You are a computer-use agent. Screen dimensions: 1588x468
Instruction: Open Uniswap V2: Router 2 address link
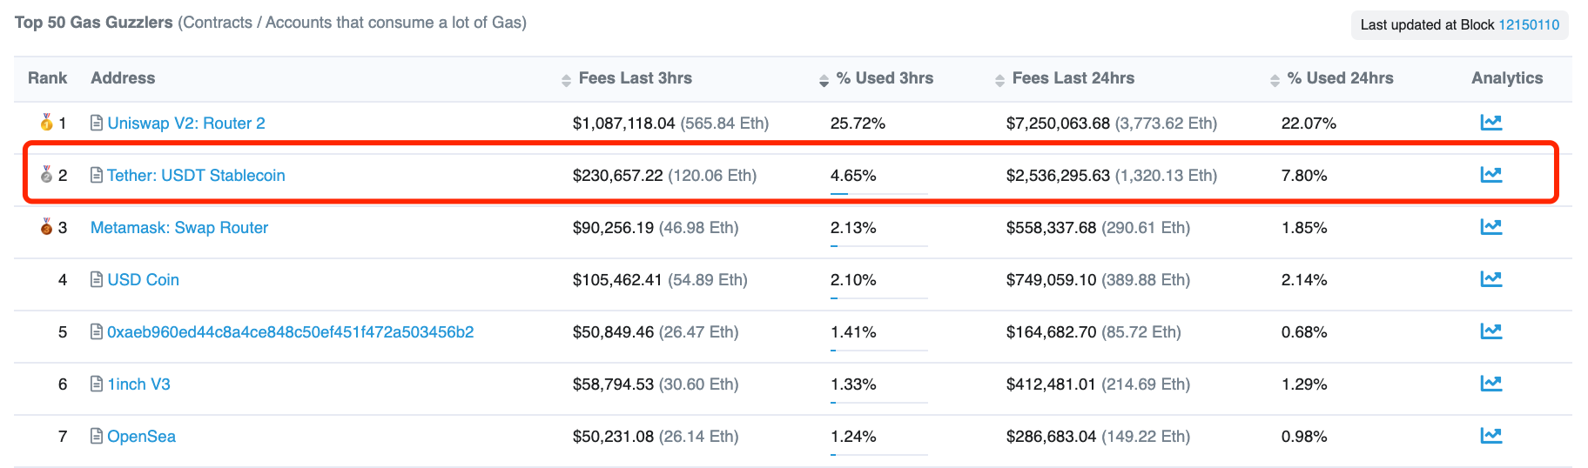(186, 124)
